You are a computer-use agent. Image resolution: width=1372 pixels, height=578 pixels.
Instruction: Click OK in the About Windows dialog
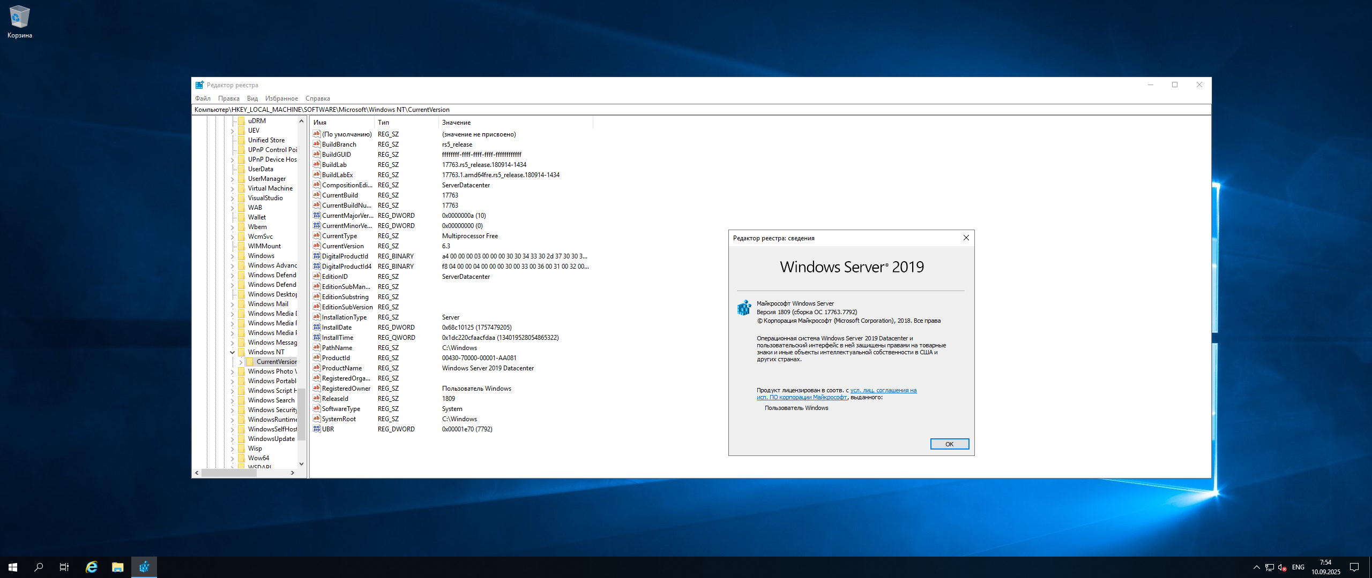click(x=949, y=444)
